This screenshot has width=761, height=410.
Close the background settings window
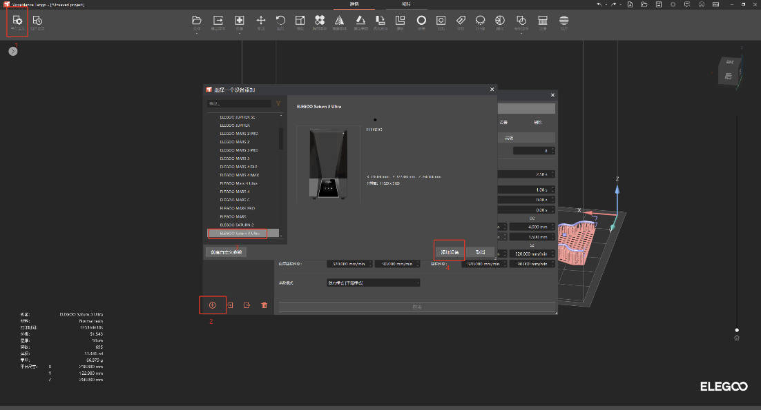pos(552,95)
